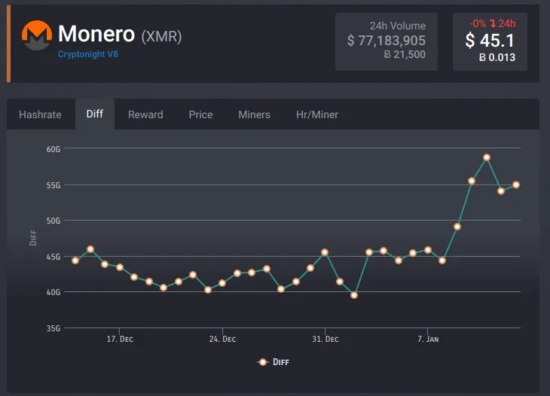Screen dimensions: 550x396
Task: Switch to the Miners tab
Action: click(x=255, y=114)
